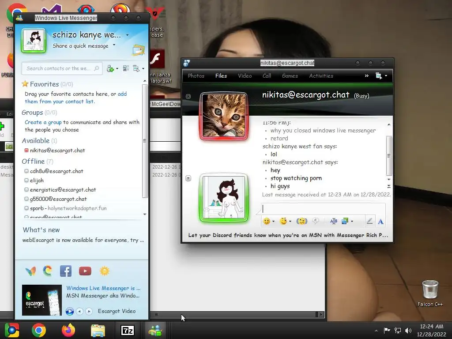Toggle your own picture collapse arrow in chat
The height and width of the screenshot is (339, 452).
coord(188,178)
